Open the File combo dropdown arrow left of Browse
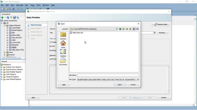197x110 pixels. point(155,33)
